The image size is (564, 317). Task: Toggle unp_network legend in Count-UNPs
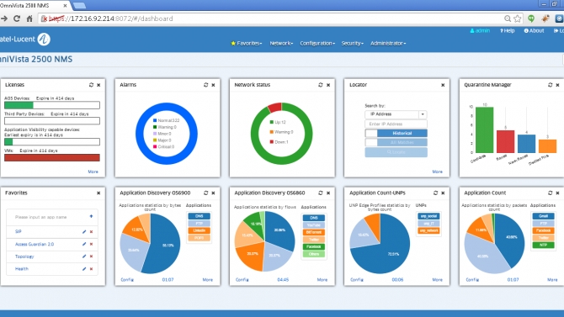[428, 230]
